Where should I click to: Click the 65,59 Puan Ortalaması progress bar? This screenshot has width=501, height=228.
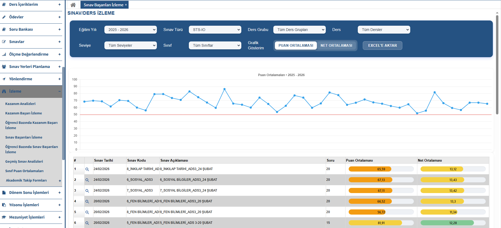pyautogui.click(x=381, y=169)
